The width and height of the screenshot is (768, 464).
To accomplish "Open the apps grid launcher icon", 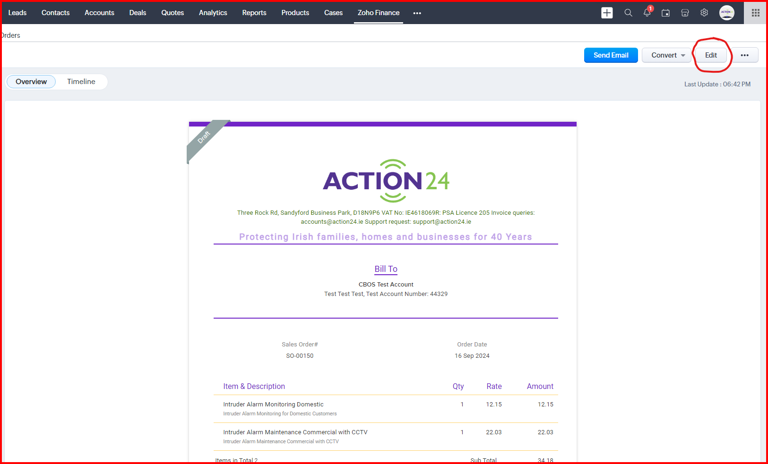I will [x=755, y=13].
